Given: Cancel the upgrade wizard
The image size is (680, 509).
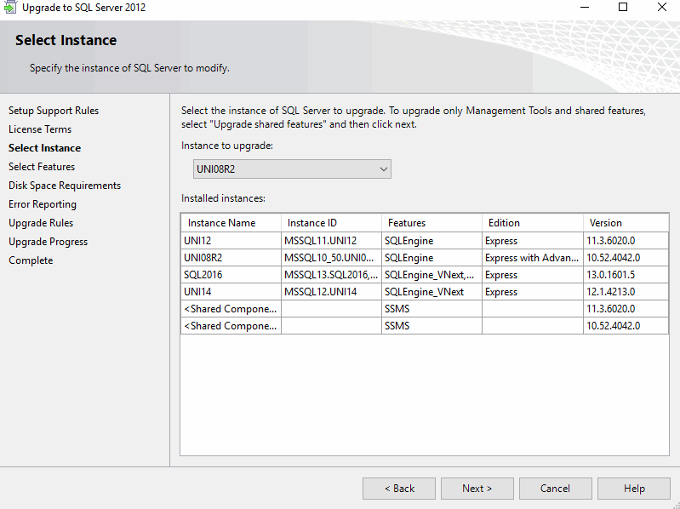Looking at the screenshot, I should pos(555,488).
